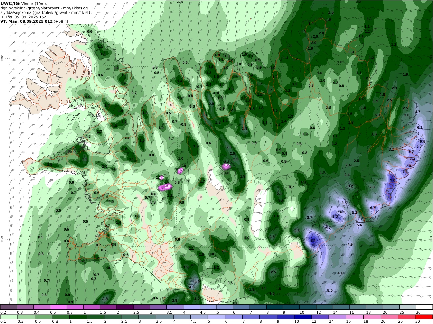Click the 3.1 value in the north

pyautogui.click(x=205, y=115)
